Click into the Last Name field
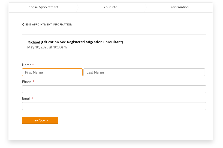This screenshot has height=148, width=223. [x=144, y=72]
